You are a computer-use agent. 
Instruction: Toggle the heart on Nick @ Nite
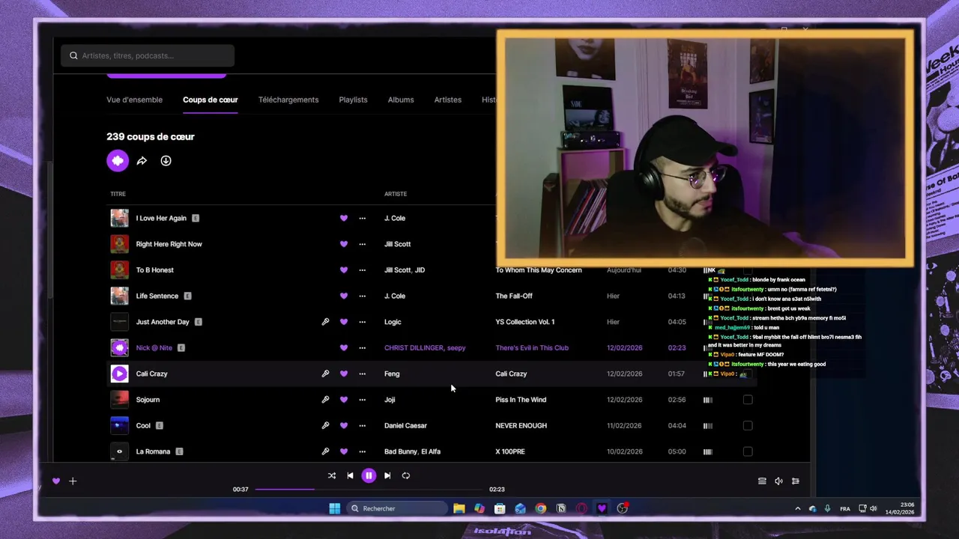(x=344, y=348)
